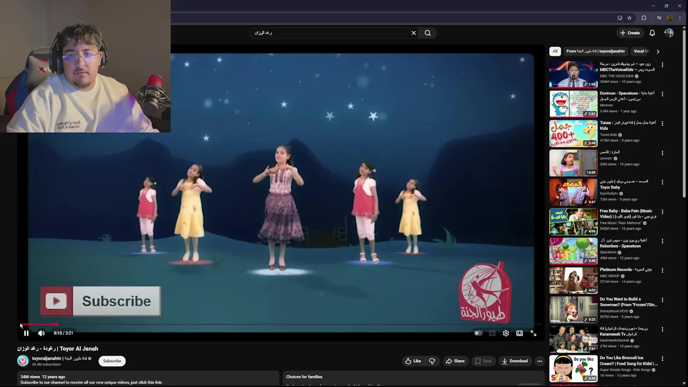The width and height of the screenshot is (688, 387).
Task: Install page as app icon in address bar
Action: click(x=620, y=18)
